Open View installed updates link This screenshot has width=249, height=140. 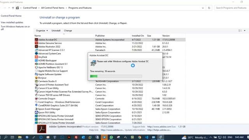(12, 23)
